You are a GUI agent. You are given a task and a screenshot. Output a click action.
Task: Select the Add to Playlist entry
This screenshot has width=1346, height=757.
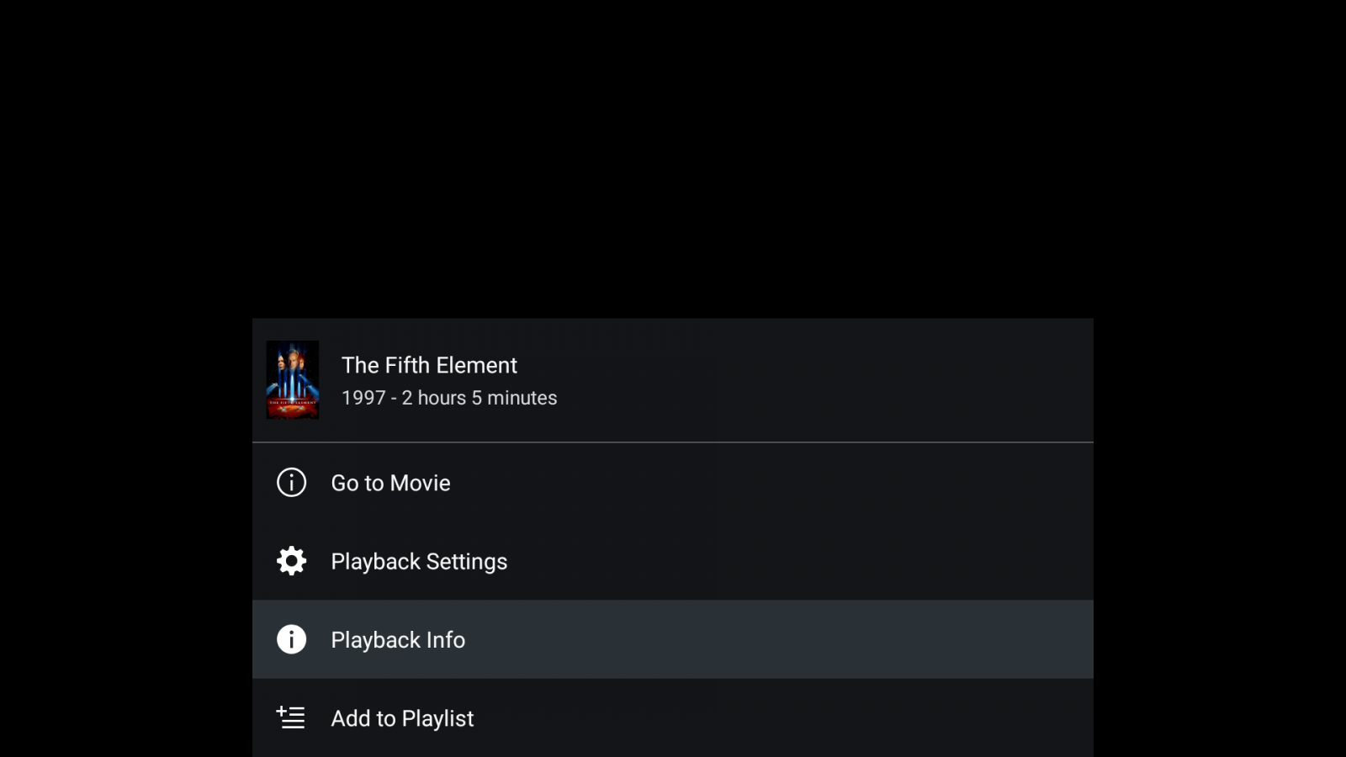[x=673, y=717]
